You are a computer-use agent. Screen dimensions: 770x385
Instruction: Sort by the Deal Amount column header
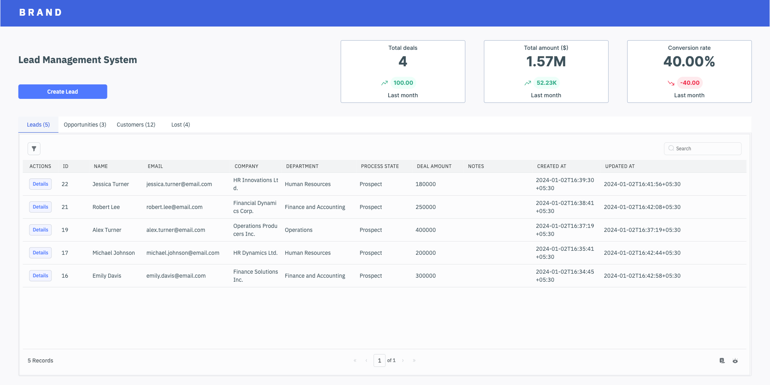point(434,166)
